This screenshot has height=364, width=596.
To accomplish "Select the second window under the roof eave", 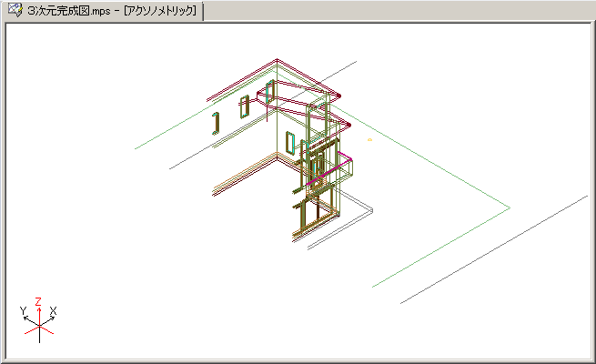I will pos(244,106).
